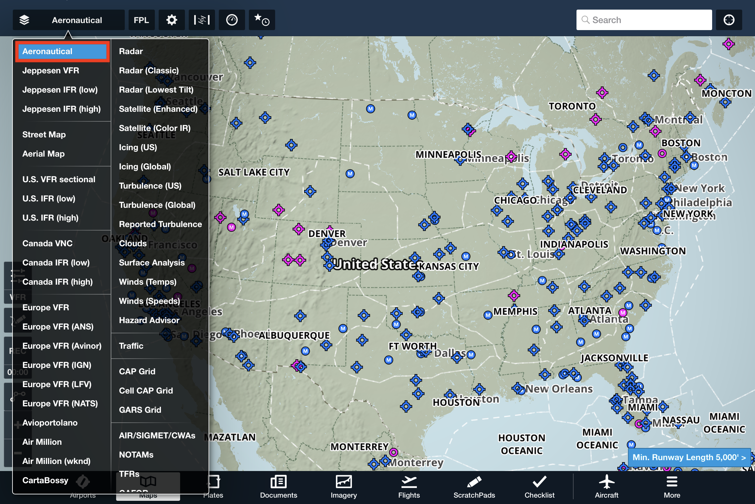755x504 pixels.
Task: Open the Documents tab
Action: (x=278, y=487)
